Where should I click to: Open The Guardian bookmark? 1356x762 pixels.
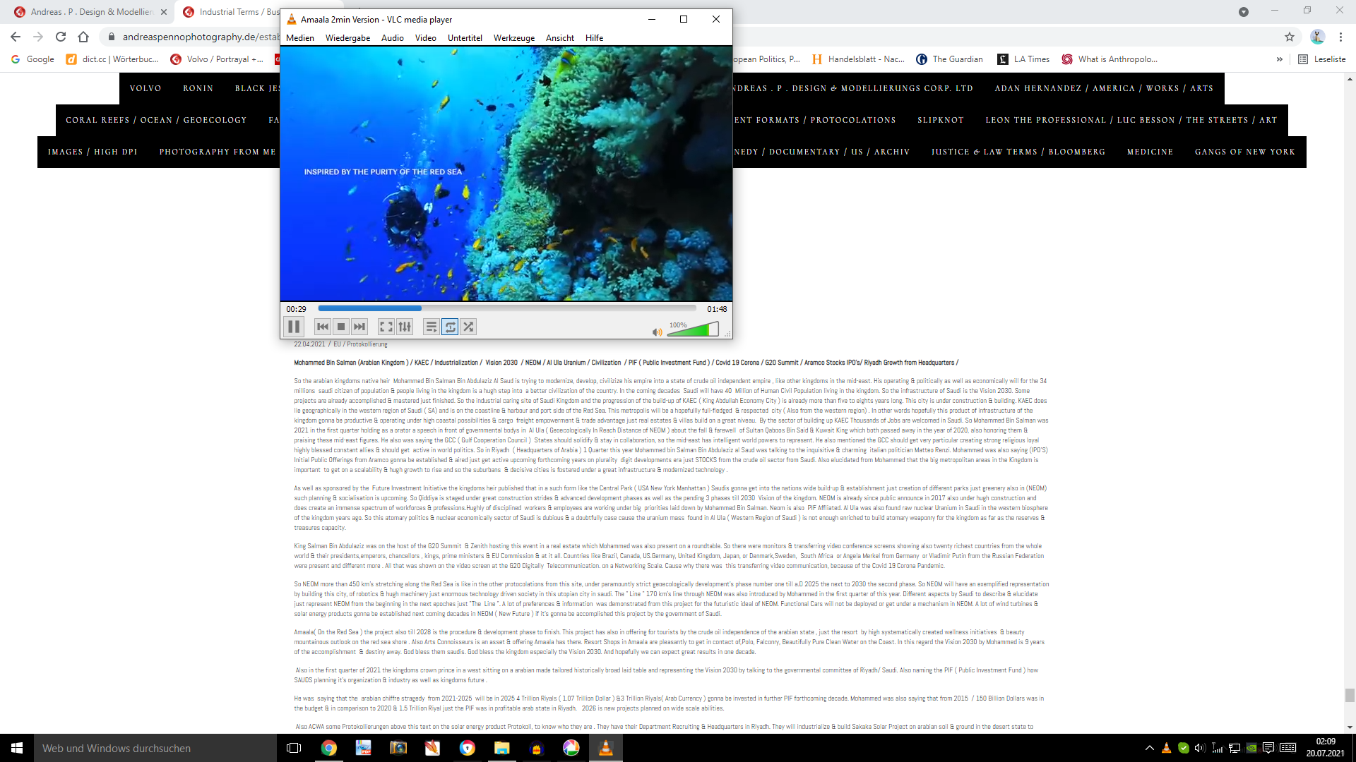click(950, 59)
